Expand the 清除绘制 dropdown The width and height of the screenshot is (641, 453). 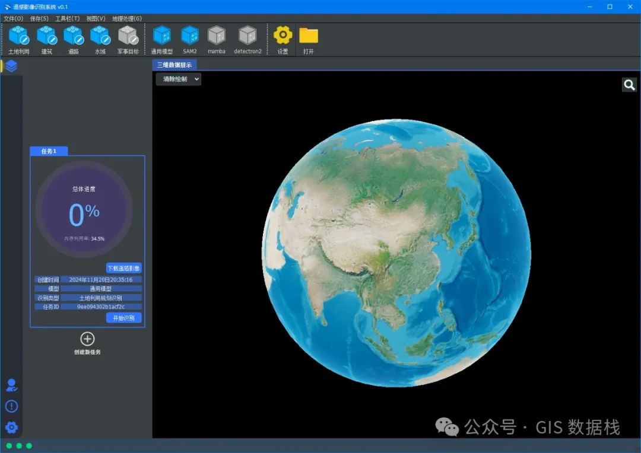pos(179,79)
